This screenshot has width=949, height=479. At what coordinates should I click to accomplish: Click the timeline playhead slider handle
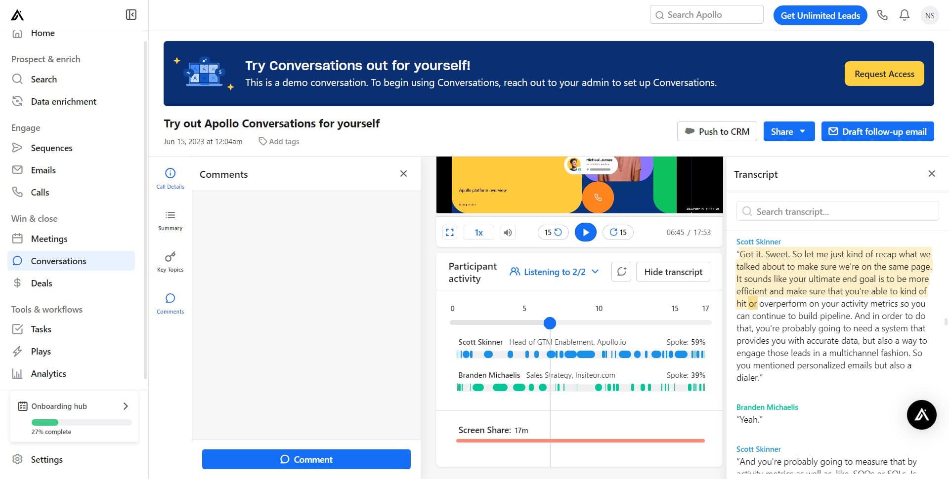click(x=550, y=323)
